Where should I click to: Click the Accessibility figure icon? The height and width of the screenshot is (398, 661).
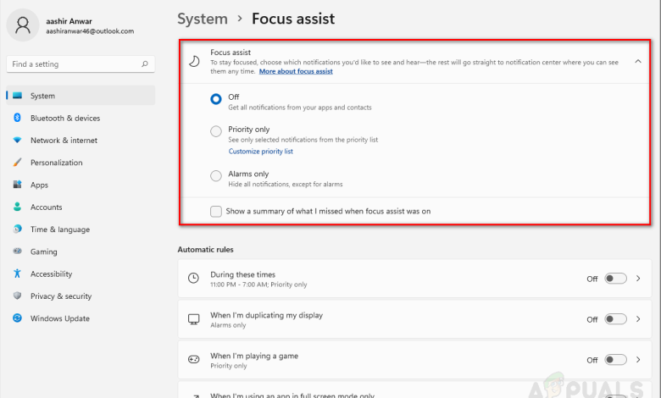[17, 274]
